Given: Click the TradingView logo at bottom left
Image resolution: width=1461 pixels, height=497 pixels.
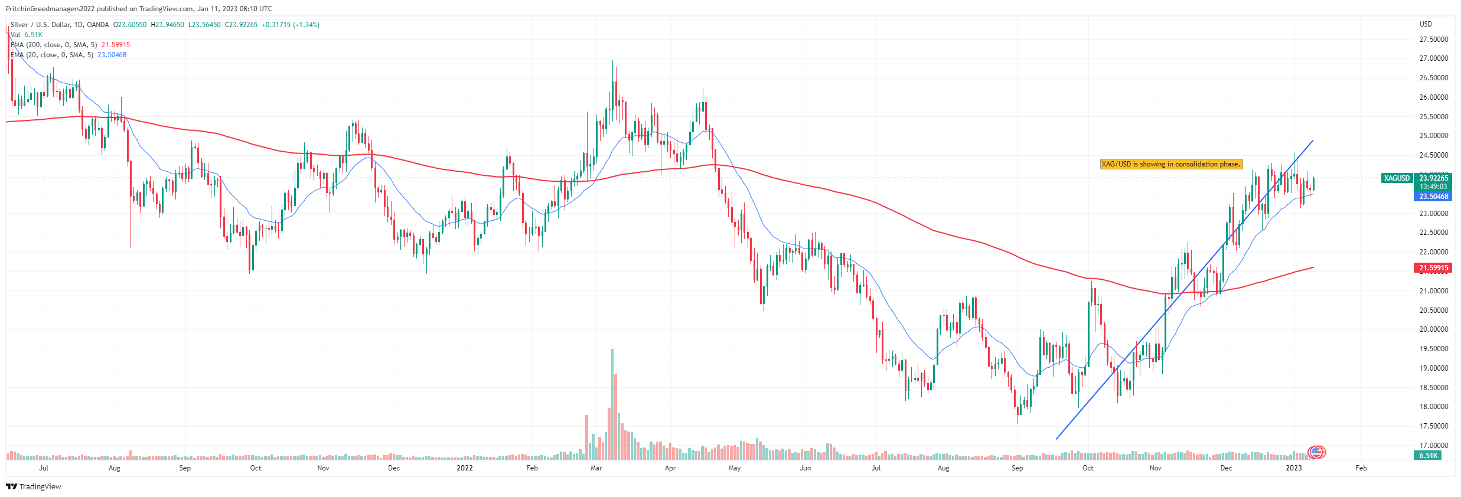Looking at the screenshot, I should pyautogui.click(x=34, y=486).
